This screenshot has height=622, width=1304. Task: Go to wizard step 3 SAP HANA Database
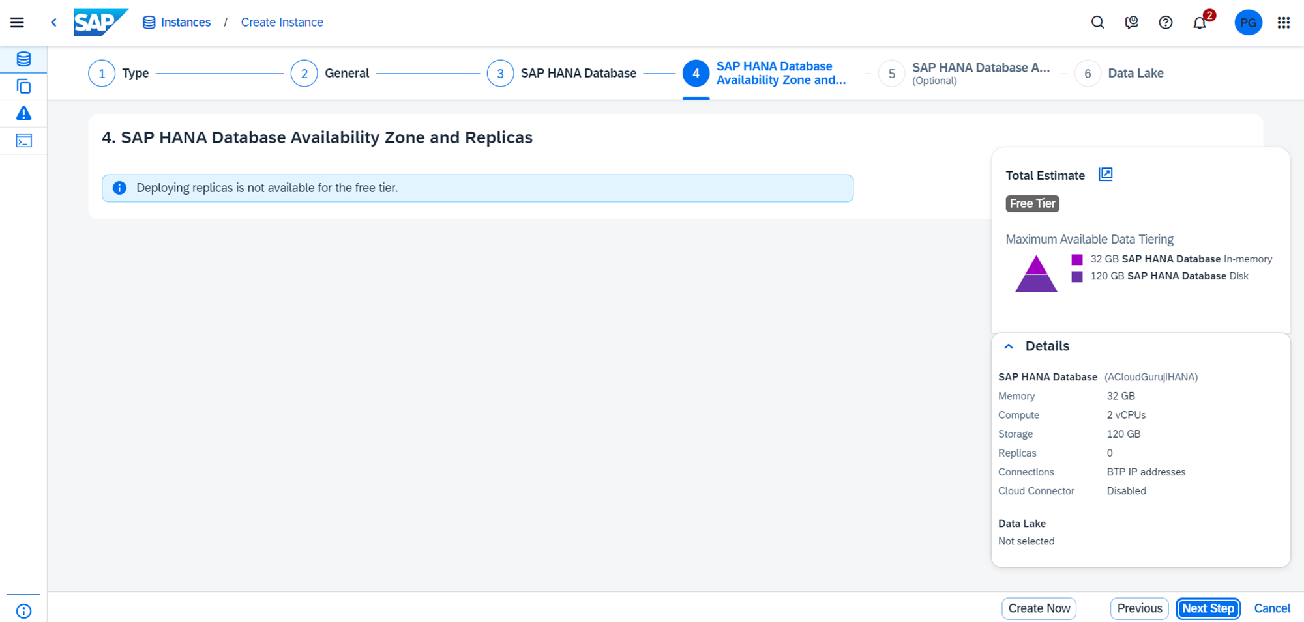click(500, 74)
